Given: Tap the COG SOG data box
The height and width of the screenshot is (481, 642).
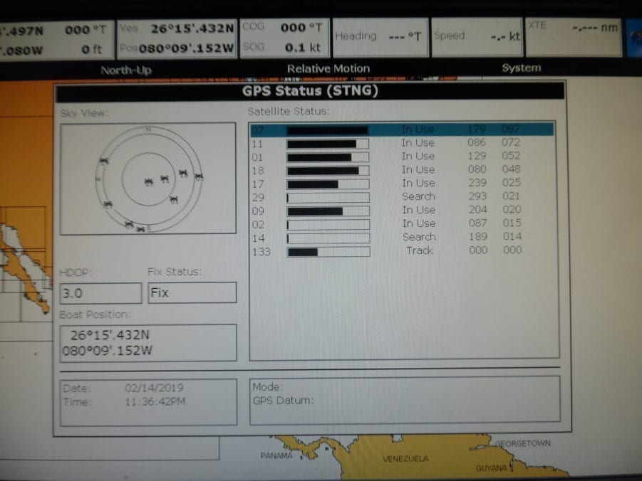Looking at the screenshot, I should tap(284, 38).
